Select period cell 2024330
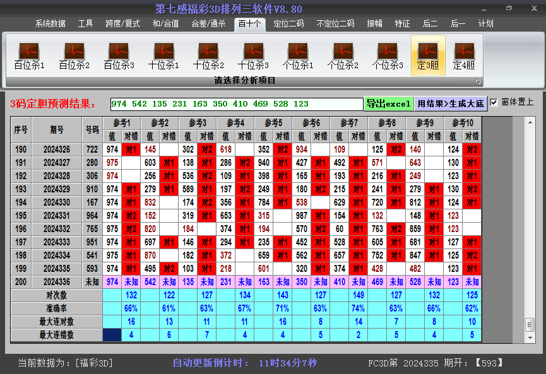The image size is (546, 374). click(57, 202)
